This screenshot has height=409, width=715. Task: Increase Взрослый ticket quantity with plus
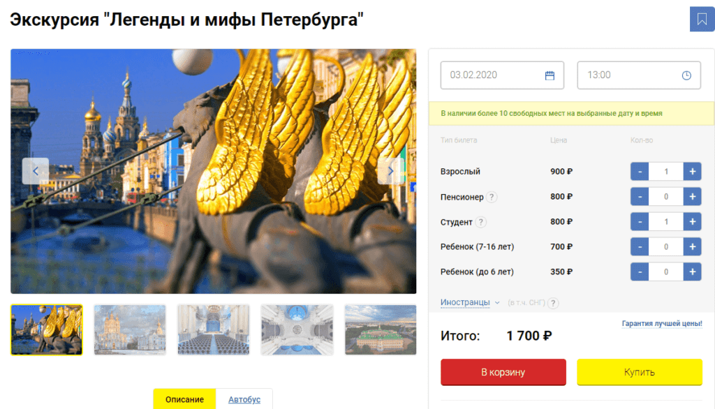point(692,172)
